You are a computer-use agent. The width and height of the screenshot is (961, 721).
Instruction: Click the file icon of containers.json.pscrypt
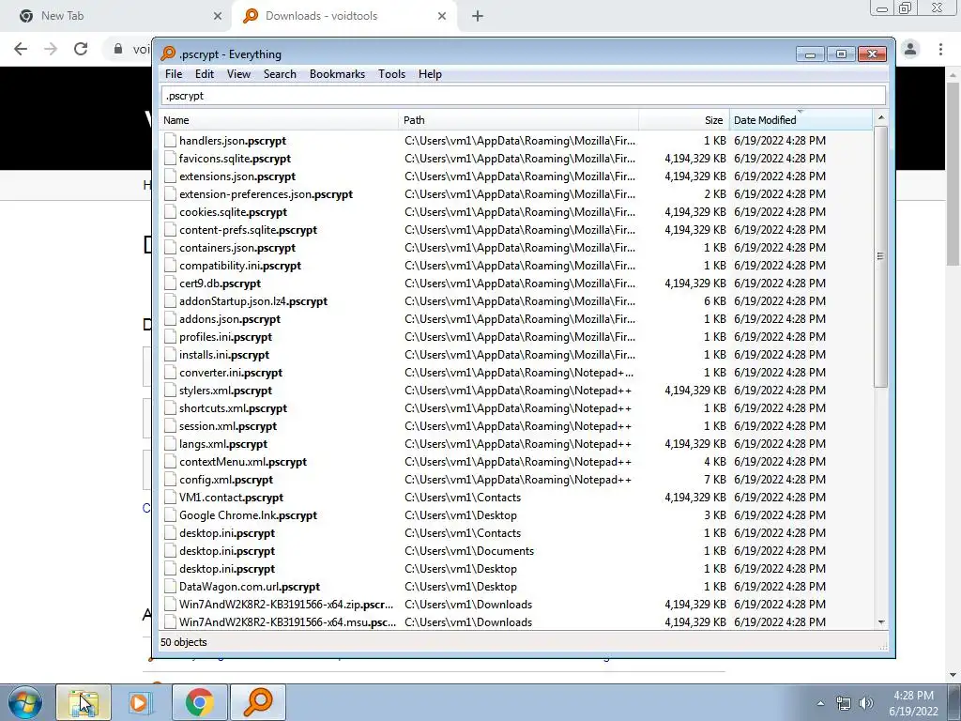click(170, 248)
